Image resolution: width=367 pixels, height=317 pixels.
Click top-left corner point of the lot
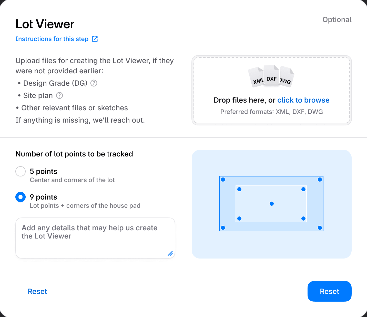[x=223, y=180]
